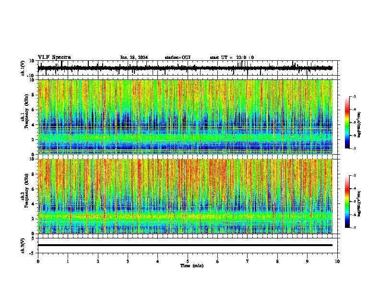
Task: Select the flat ch.3 voltage line
Action: pos(185,245)
